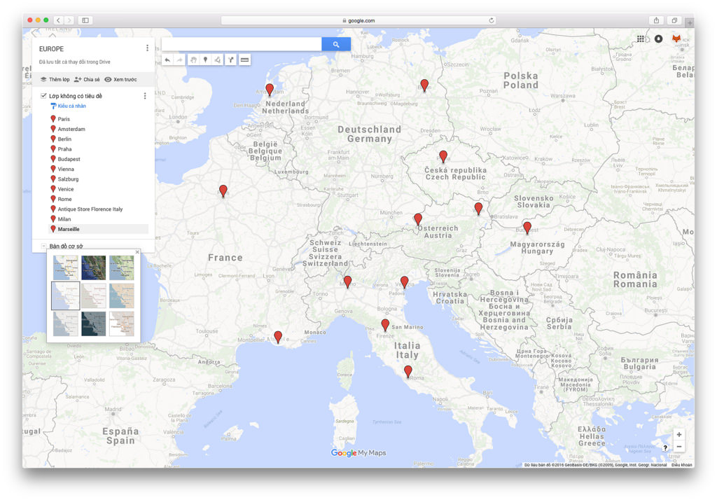This screenshot has height=500, width=717.
Task: Click the blue search button
Action: [336, 44]
